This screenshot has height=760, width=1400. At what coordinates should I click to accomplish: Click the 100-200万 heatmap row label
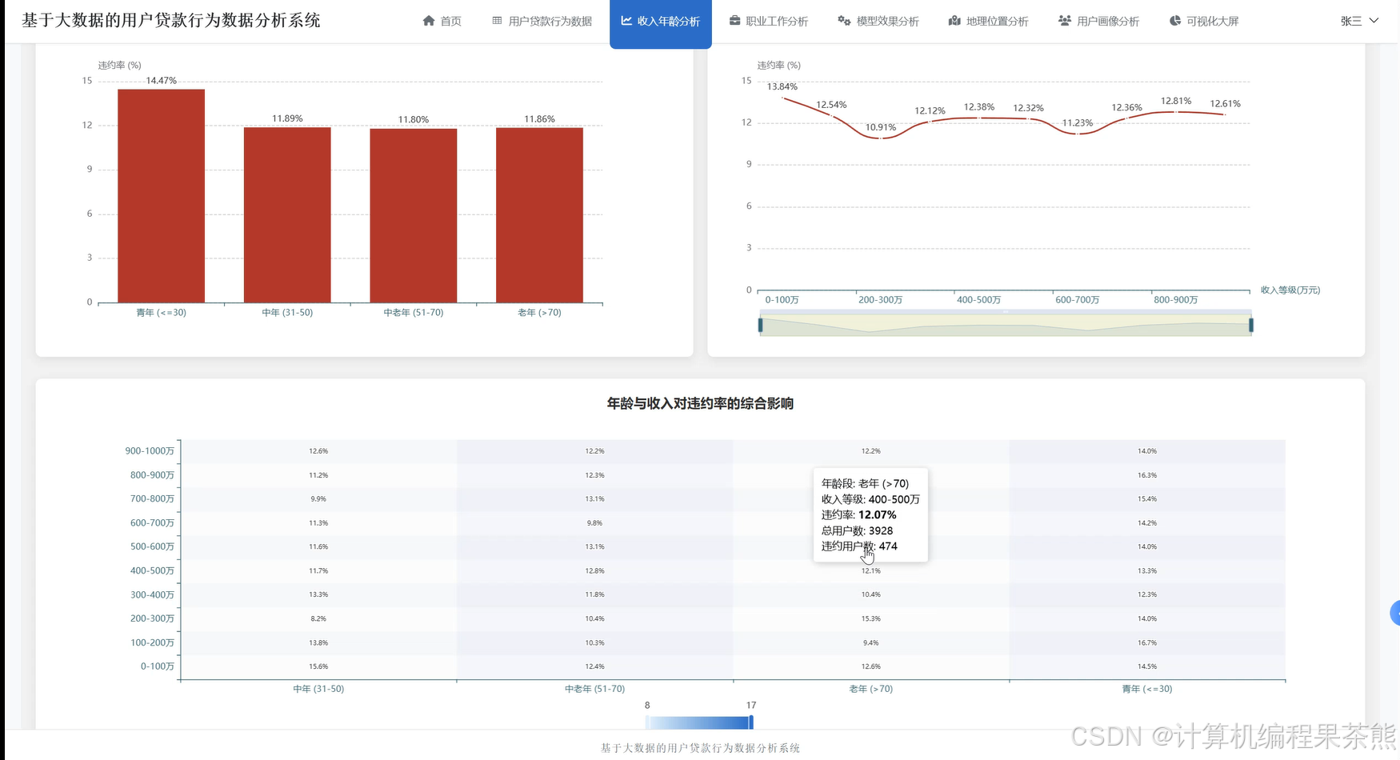[x=152, y=642]
